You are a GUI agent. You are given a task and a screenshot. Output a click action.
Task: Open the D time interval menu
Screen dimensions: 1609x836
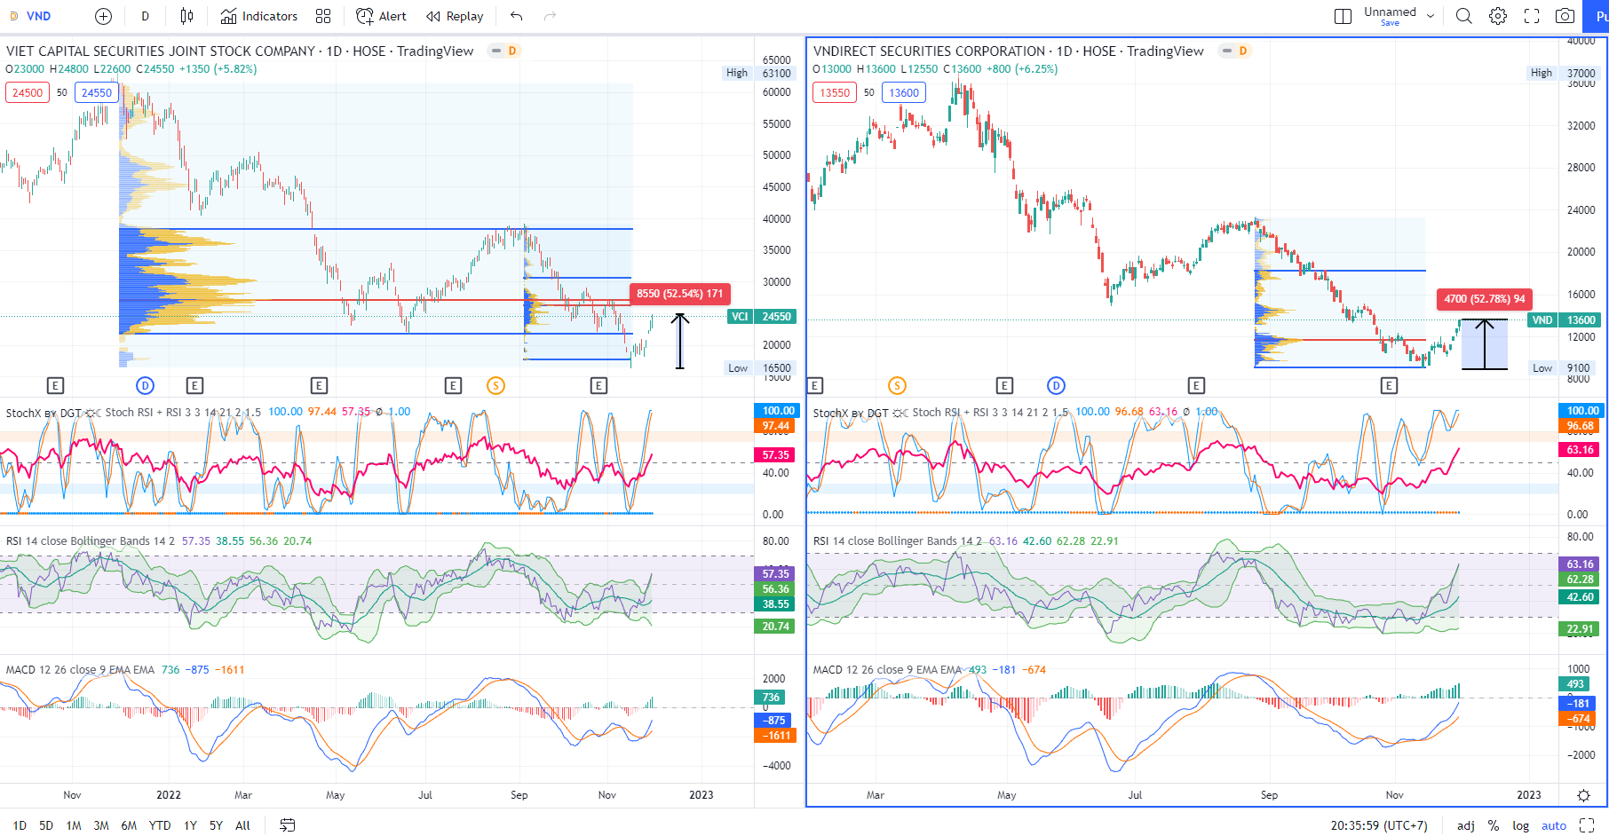point(145,16)
